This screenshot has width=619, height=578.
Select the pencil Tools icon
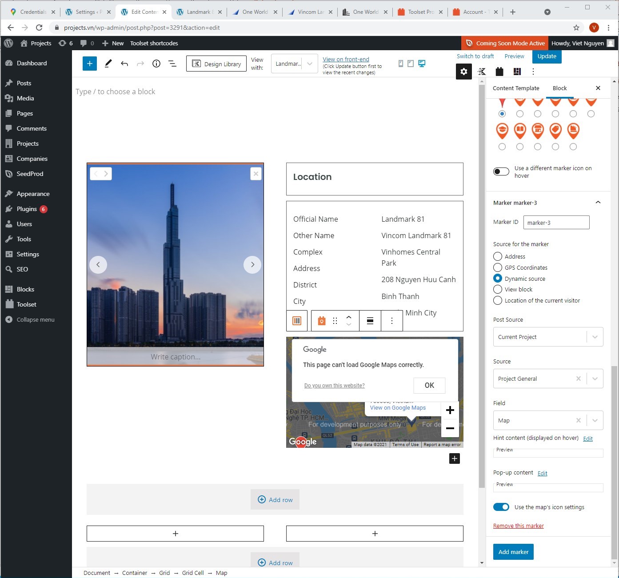(108, 64)
